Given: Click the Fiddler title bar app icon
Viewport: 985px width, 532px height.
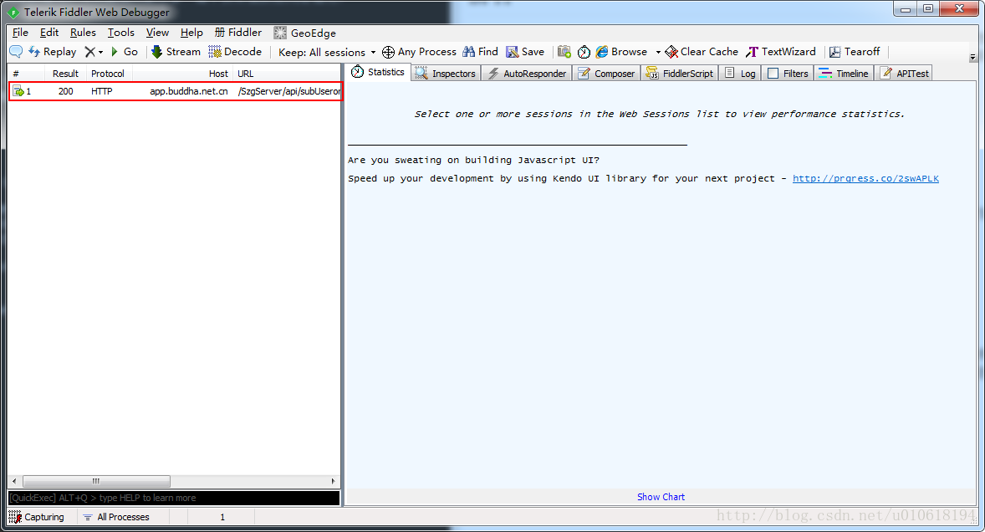Looking at the screenshot, I should (x=13, y=12).
